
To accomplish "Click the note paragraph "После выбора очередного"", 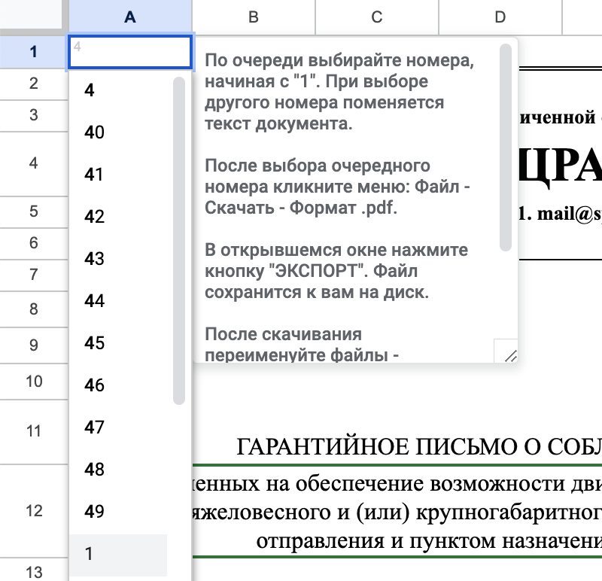I will (337, 187).
